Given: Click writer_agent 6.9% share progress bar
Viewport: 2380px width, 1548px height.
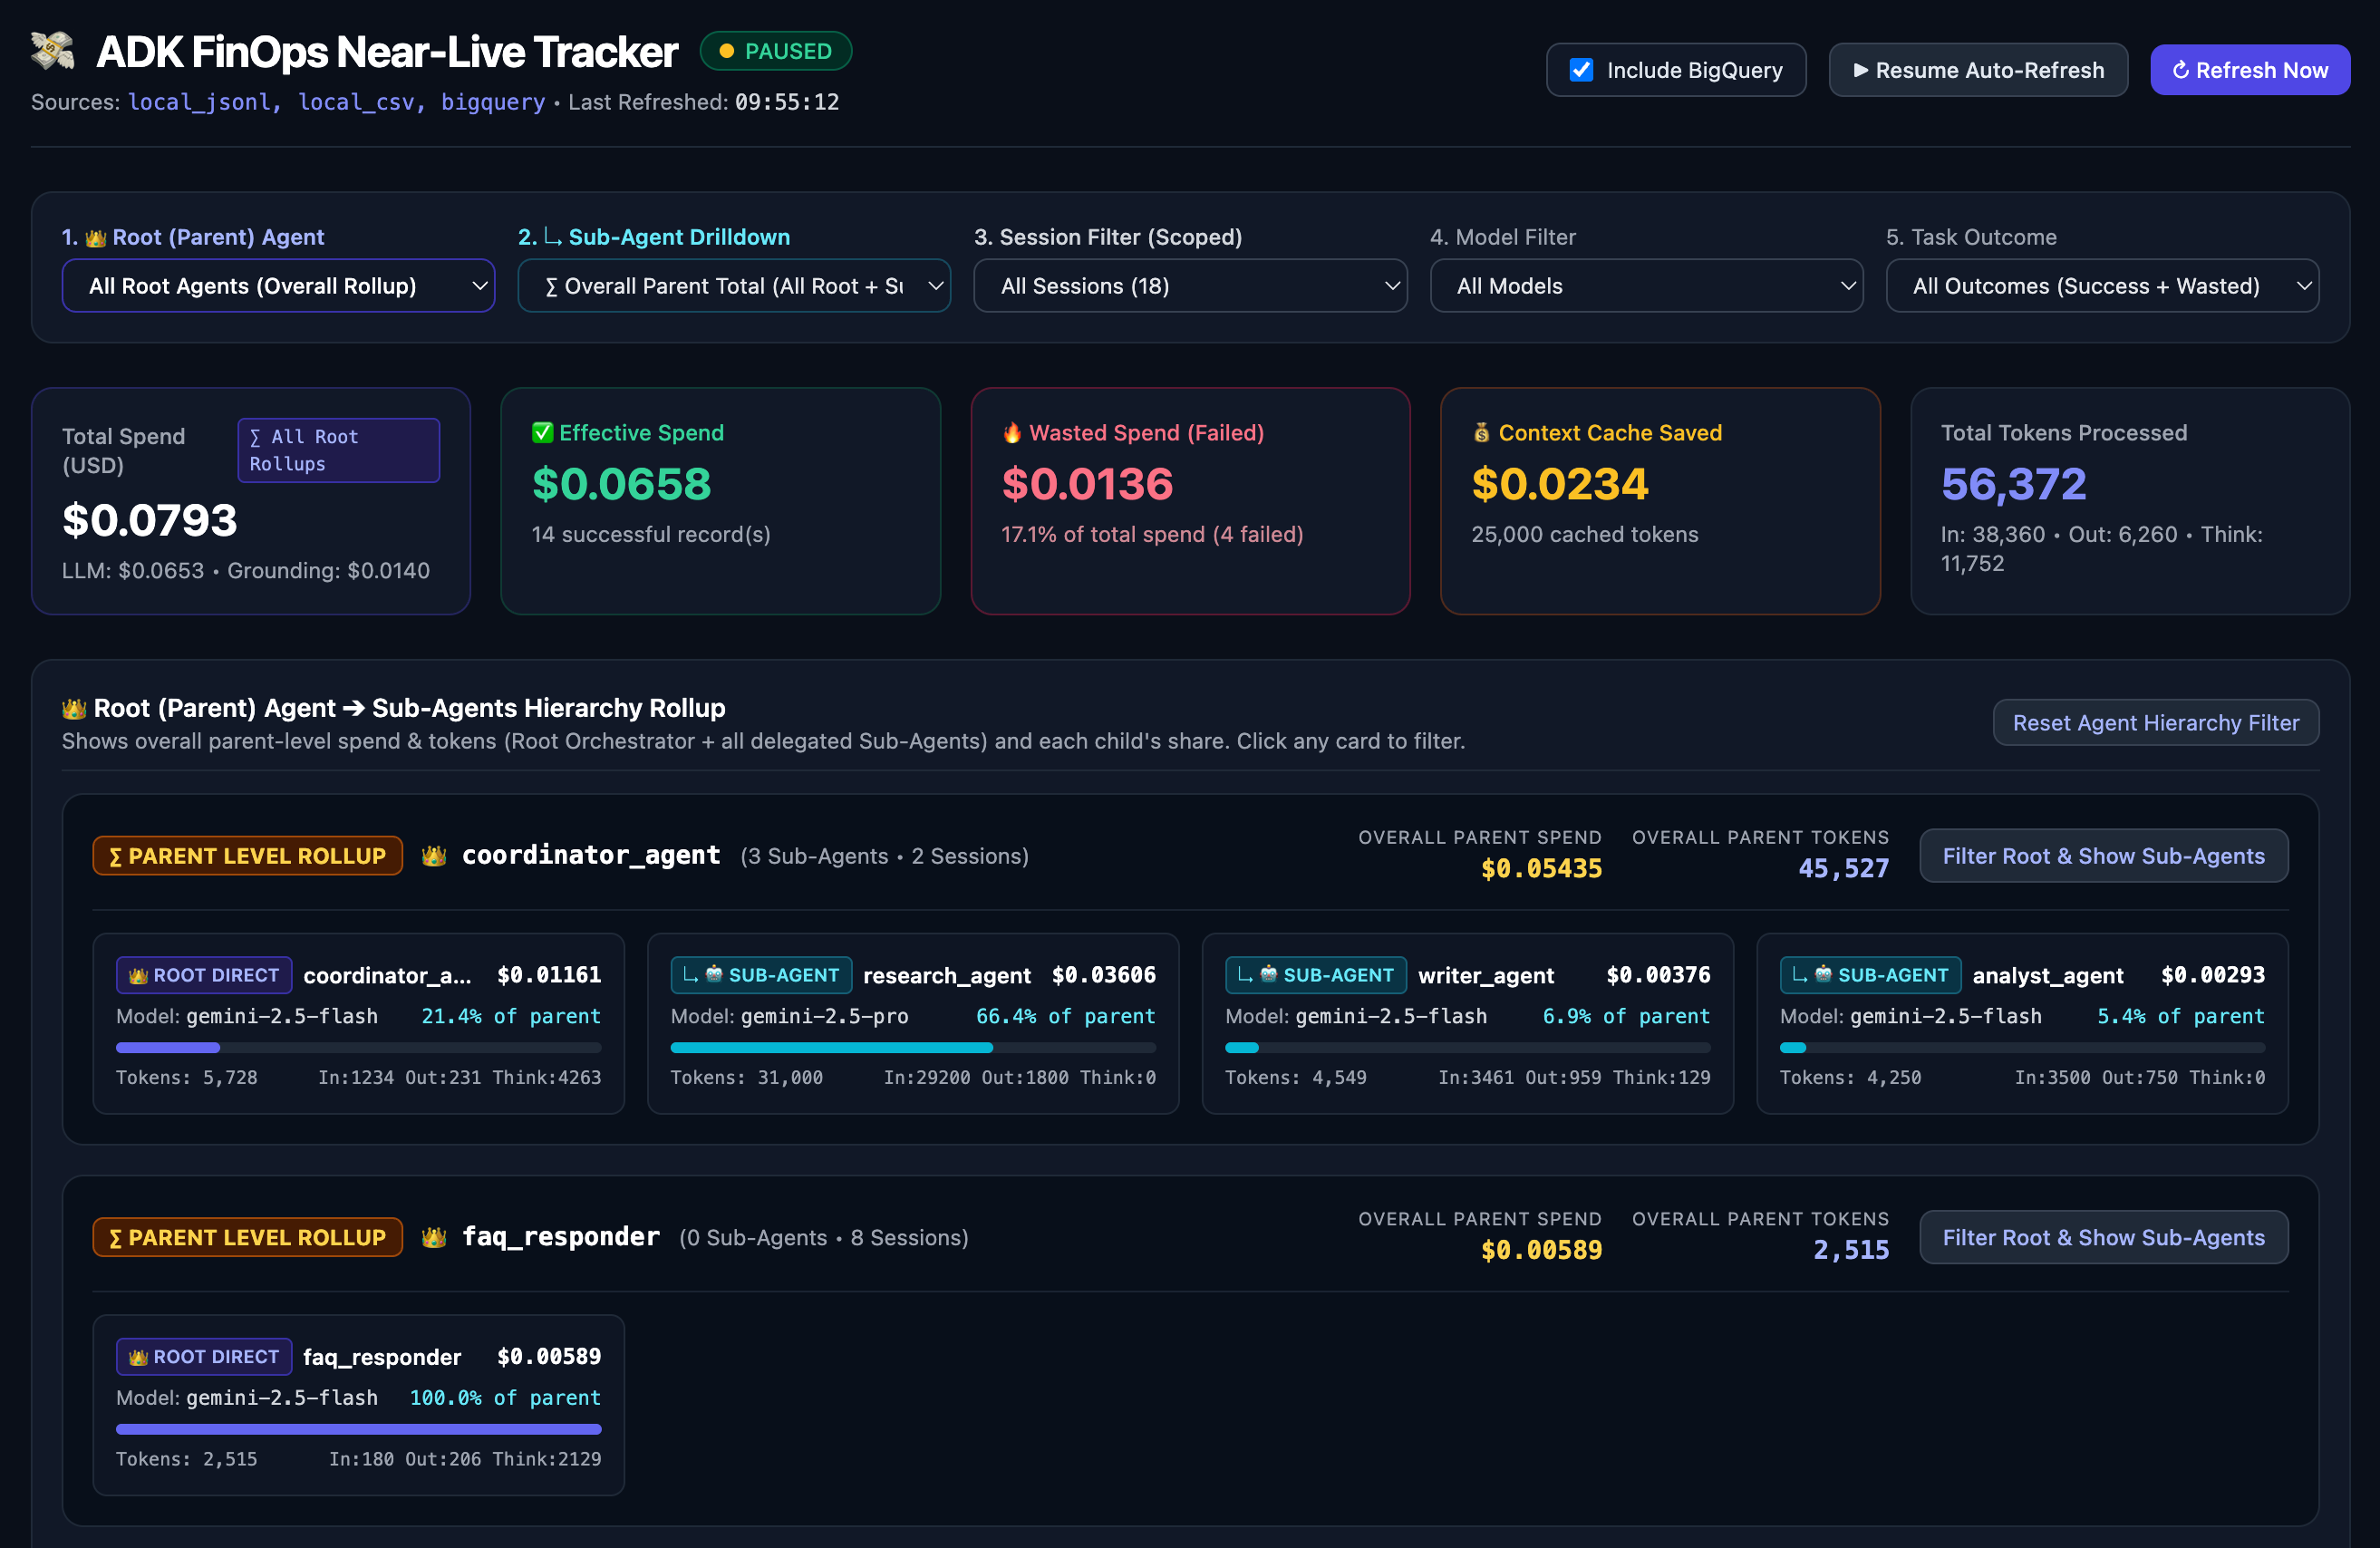Looking at the screenshot, I should pyautogui.click(x=1467, y=1048).
